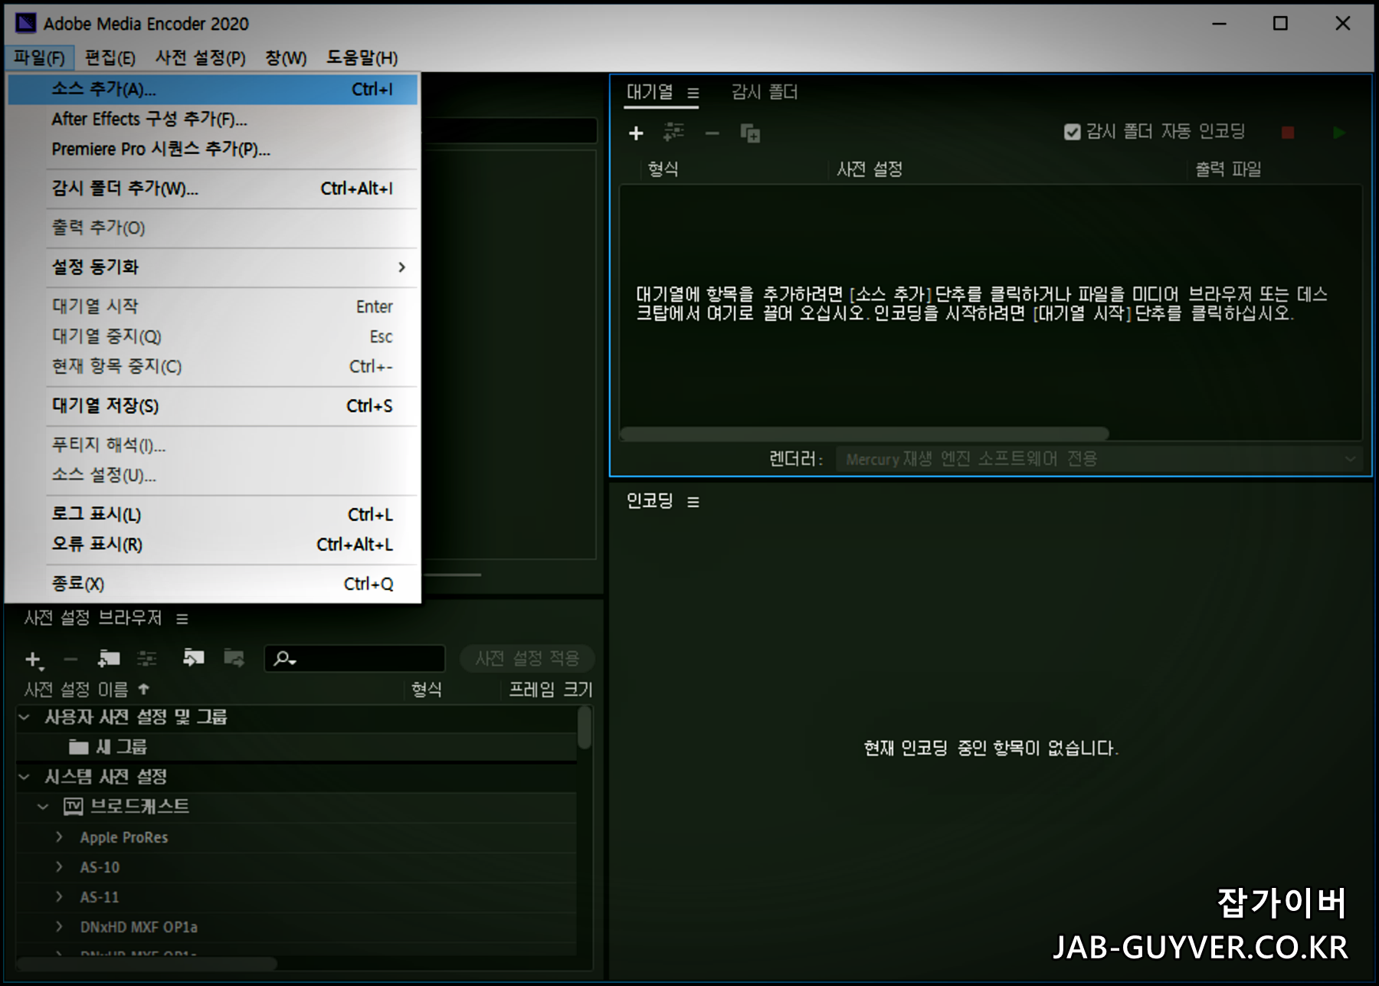Open the 설정 동기화 submenu arrow
1379x986 pixels.
[401, 267]
